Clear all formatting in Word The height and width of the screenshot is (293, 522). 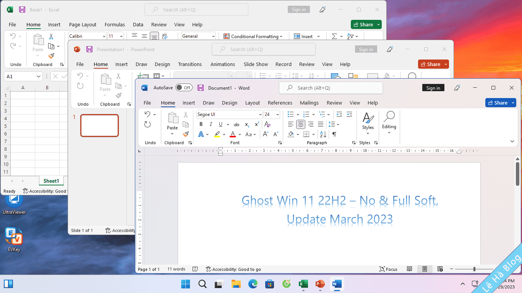267,124
